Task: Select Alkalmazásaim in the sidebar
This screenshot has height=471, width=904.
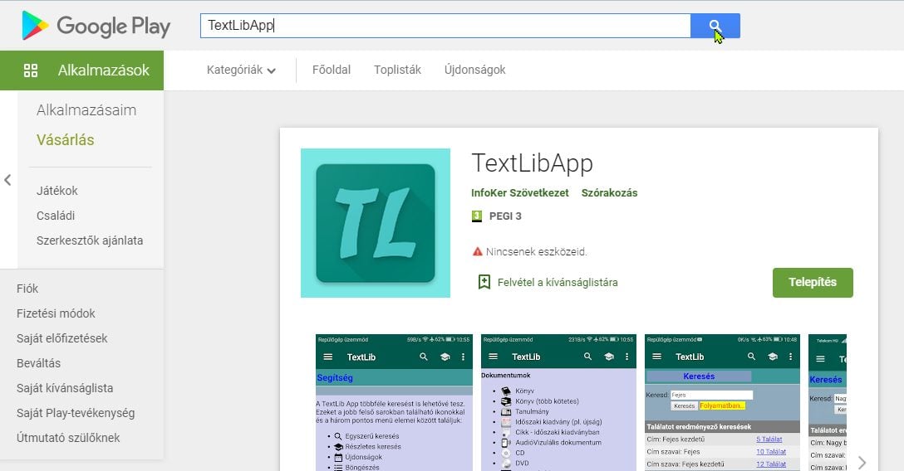Action: pos(86,109)
